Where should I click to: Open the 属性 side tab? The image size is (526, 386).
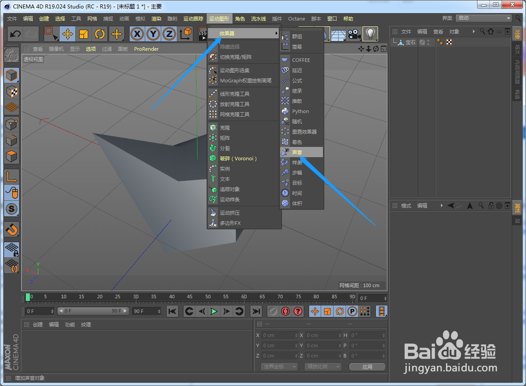[518, 208]
